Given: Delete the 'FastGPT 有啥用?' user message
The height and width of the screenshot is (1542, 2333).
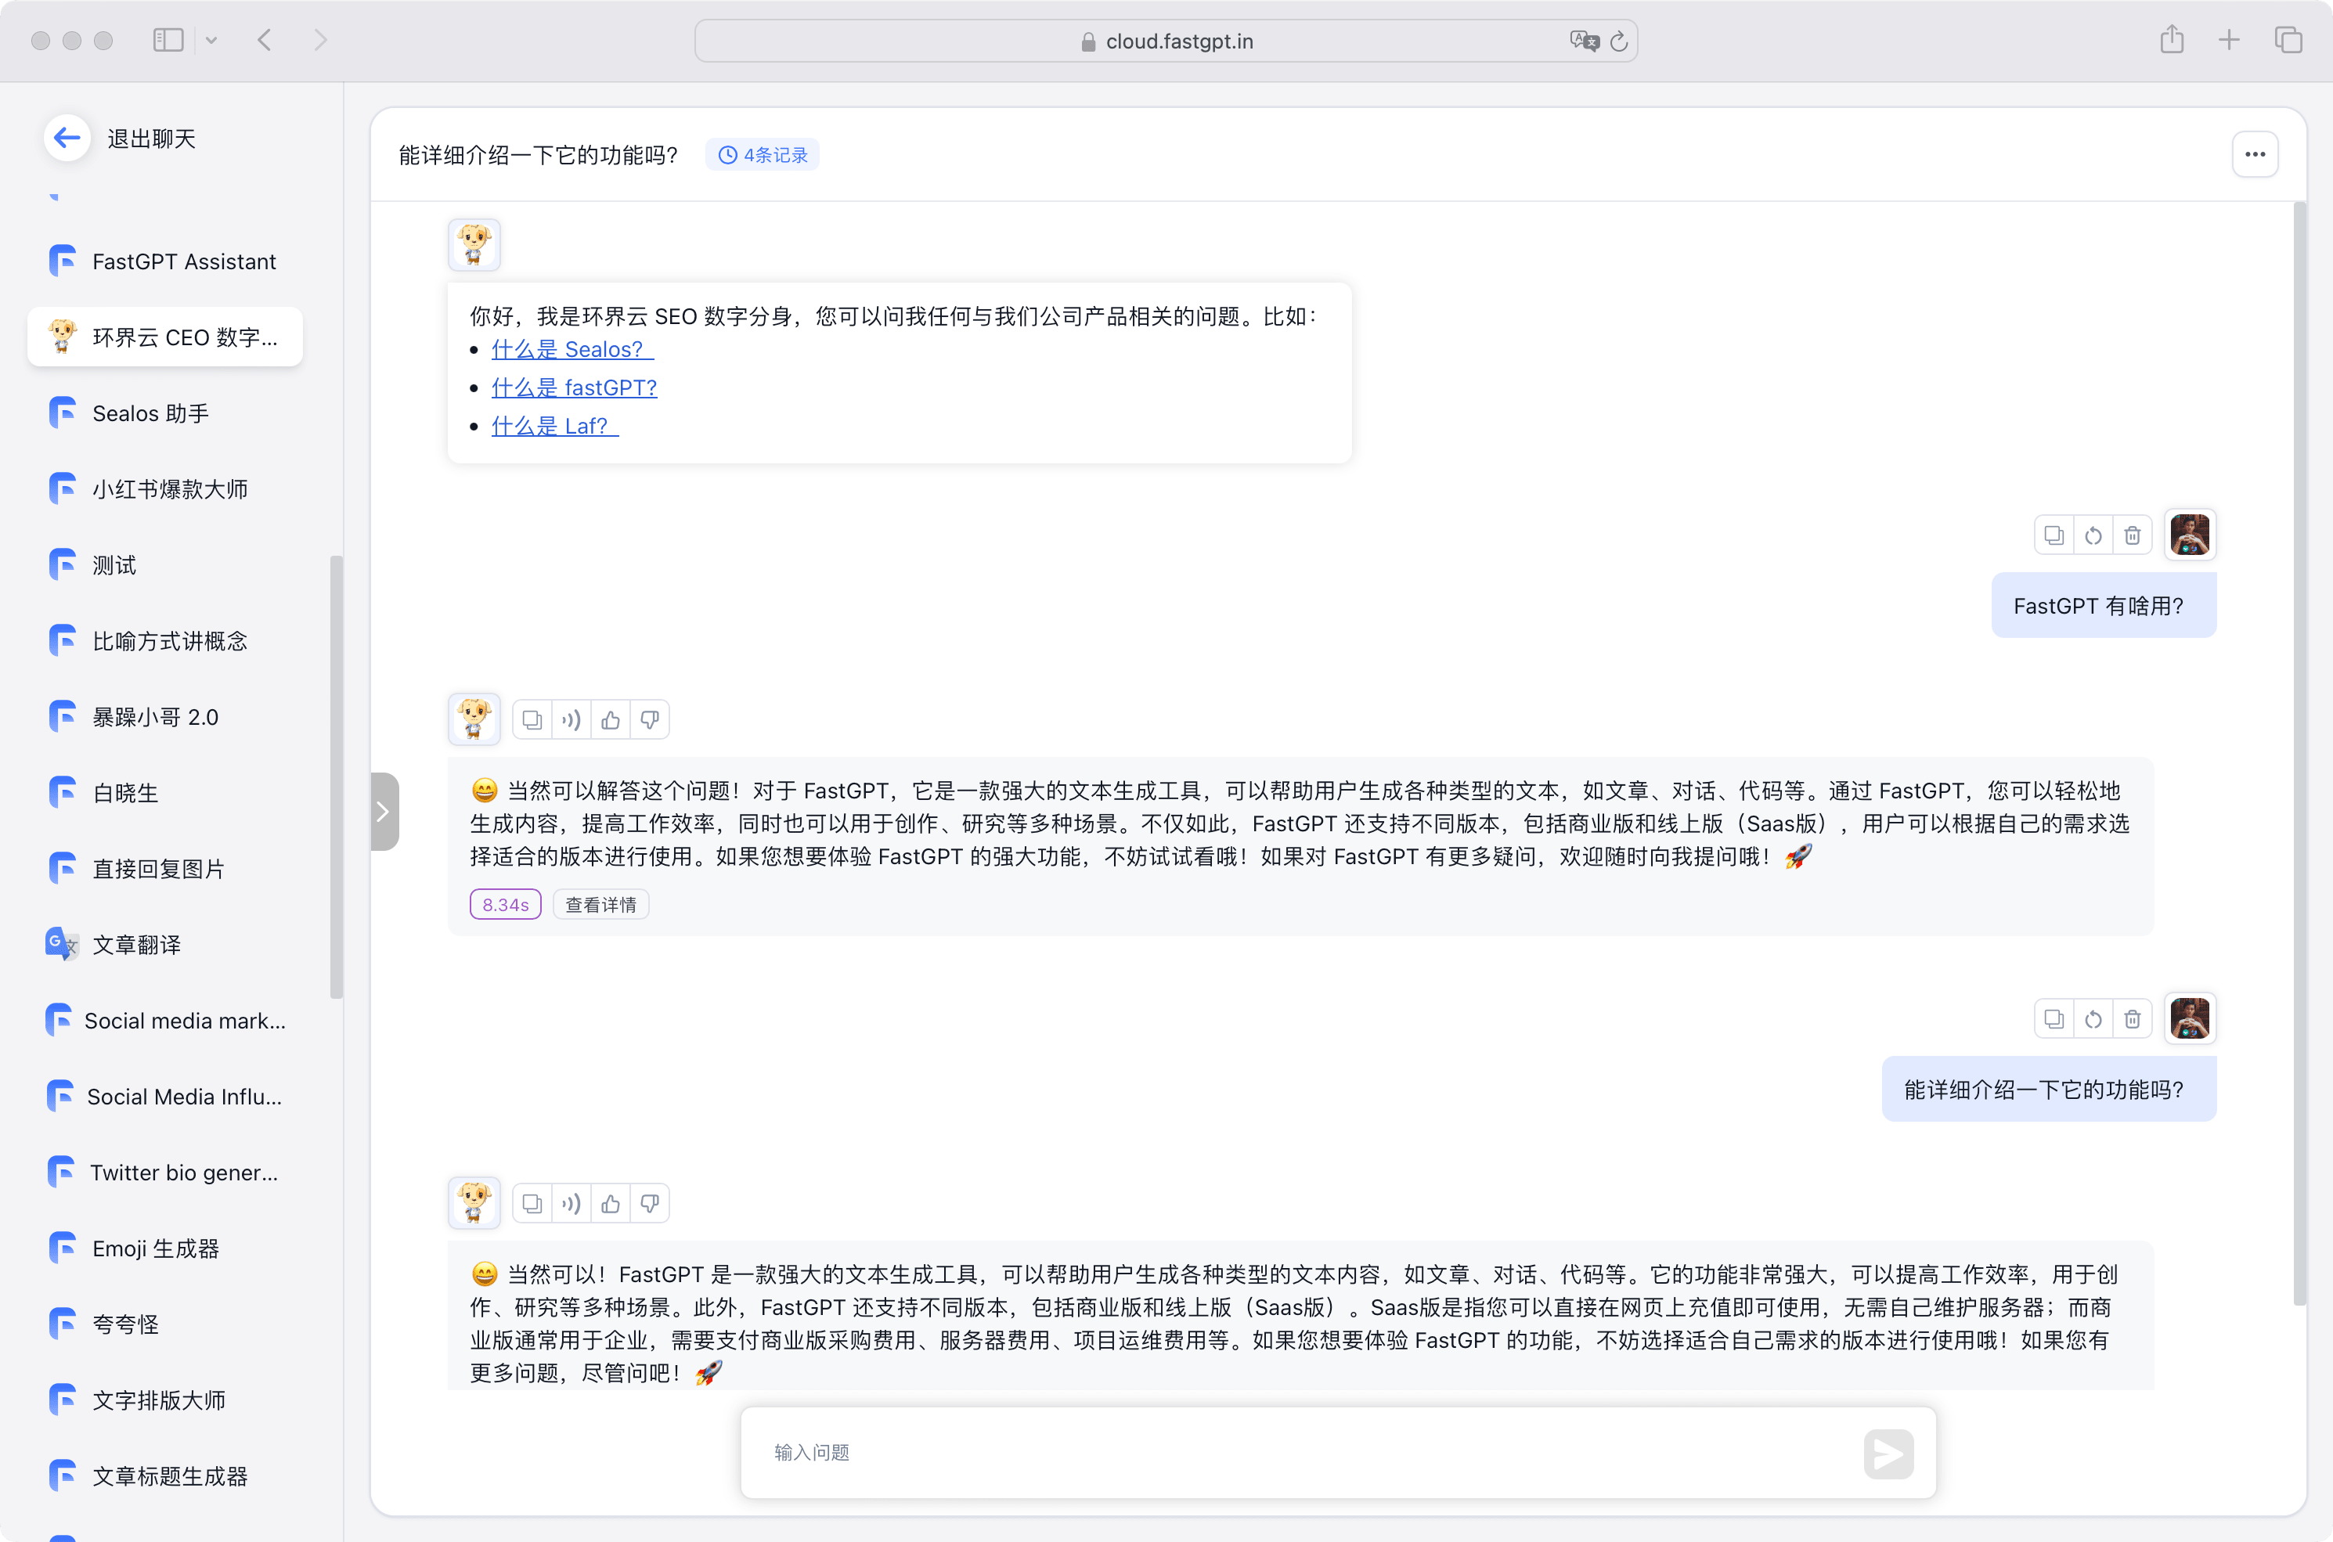Looking at the screenshot, I should 2131,535.
